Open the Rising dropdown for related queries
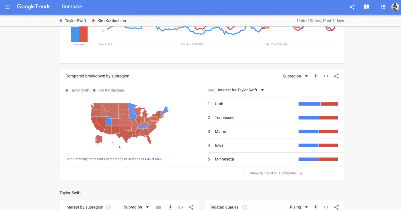Image resolution: width=401 pixels, height=210 pixels. [298, 207]
